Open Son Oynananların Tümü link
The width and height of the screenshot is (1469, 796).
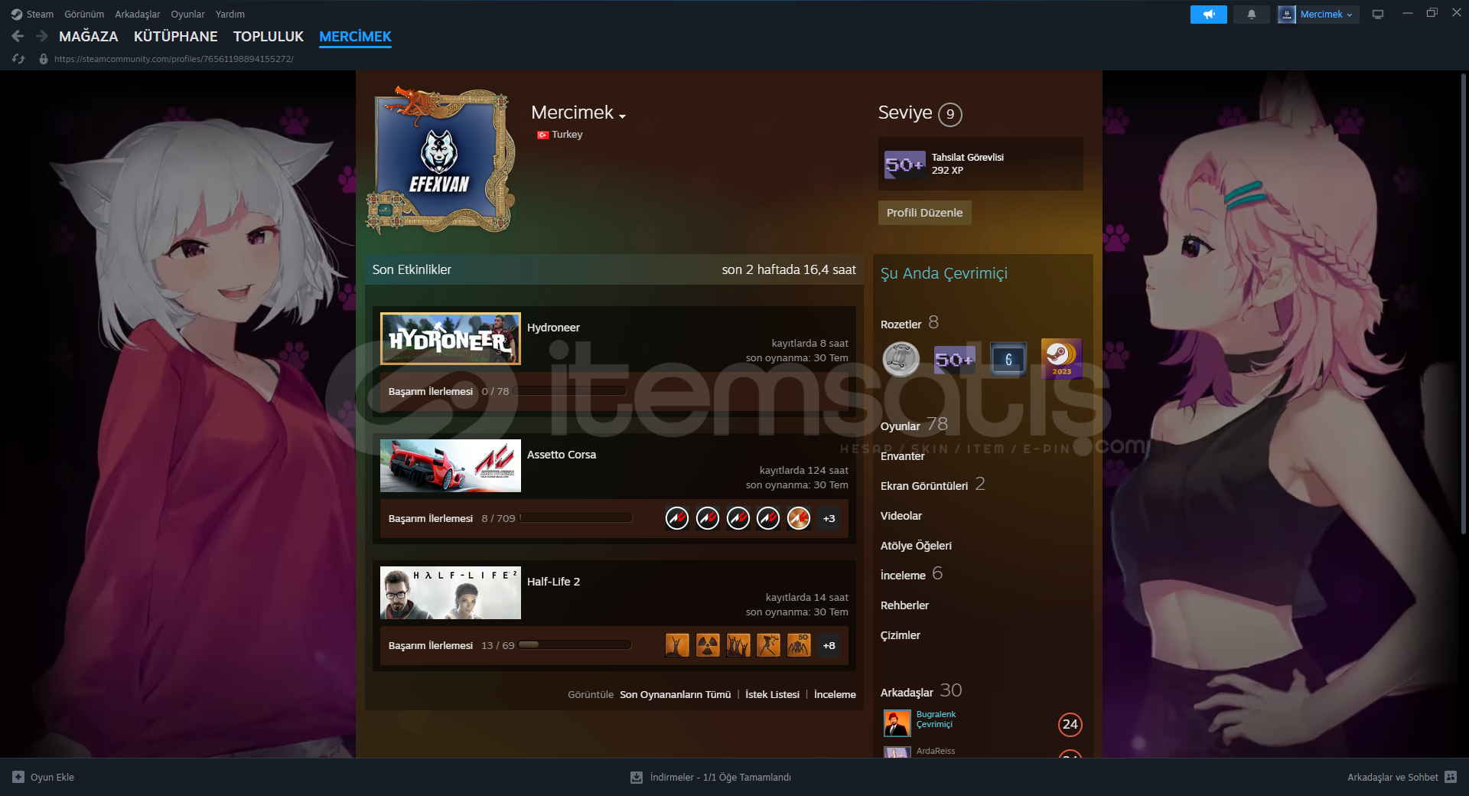tap(675, 694)
